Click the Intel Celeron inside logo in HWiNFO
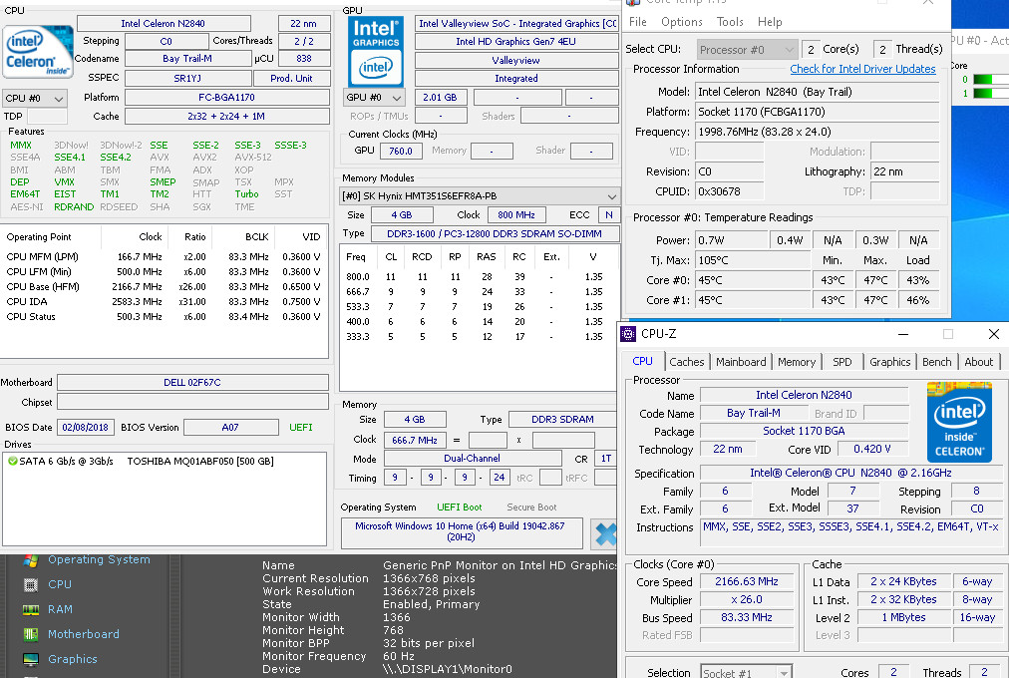1009x678 pixels. (37, 51)
